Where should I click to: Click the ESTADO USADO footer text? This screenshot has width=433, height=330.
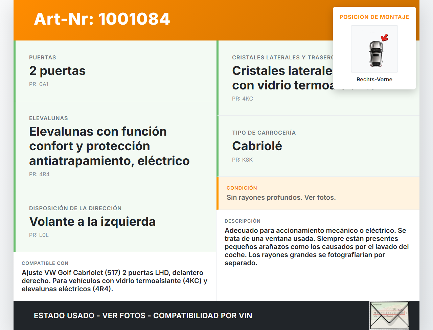tap(143, 315)
